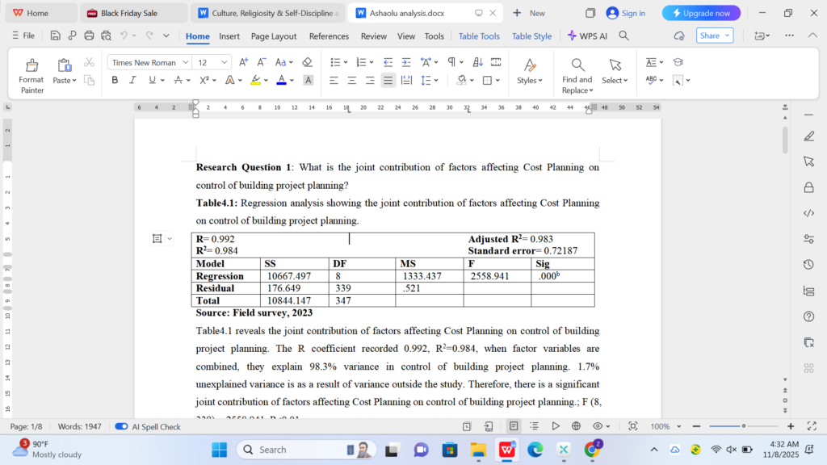Open the Table Tools tab
The height and width of the screenshot is (465, 827).
(x=479, y=36)
